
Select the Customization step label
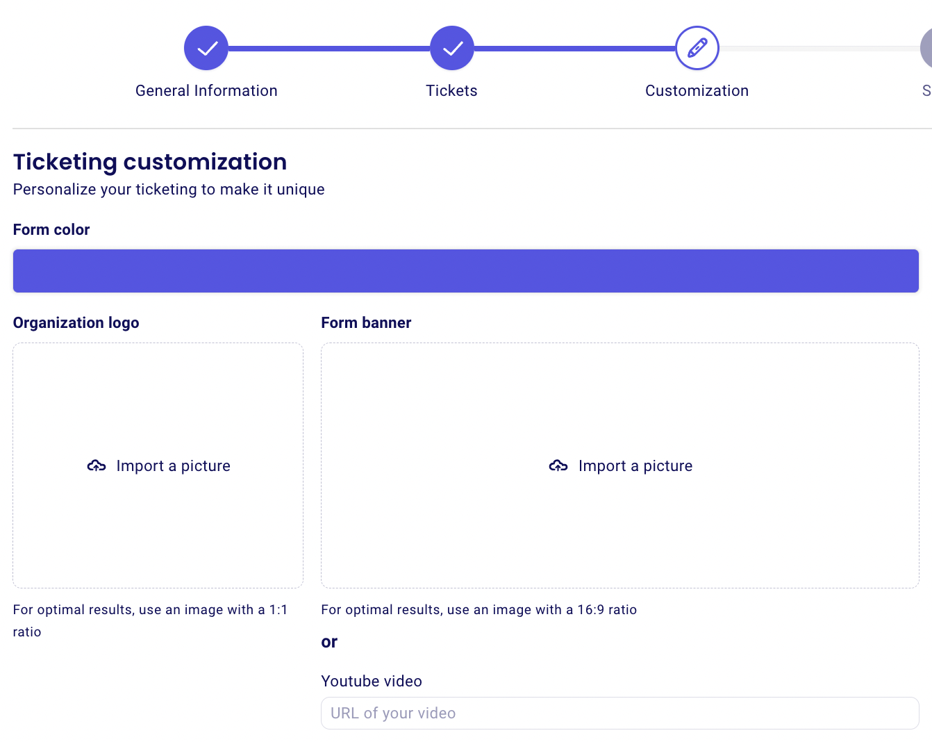[697, 90]
